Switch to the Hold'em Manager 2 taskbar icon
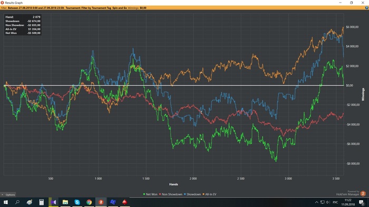 tap(101, 202)
